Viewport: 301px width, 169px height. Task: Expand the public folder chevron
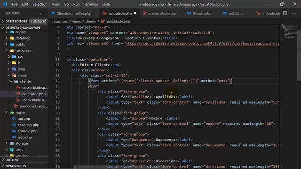point(7,44)
